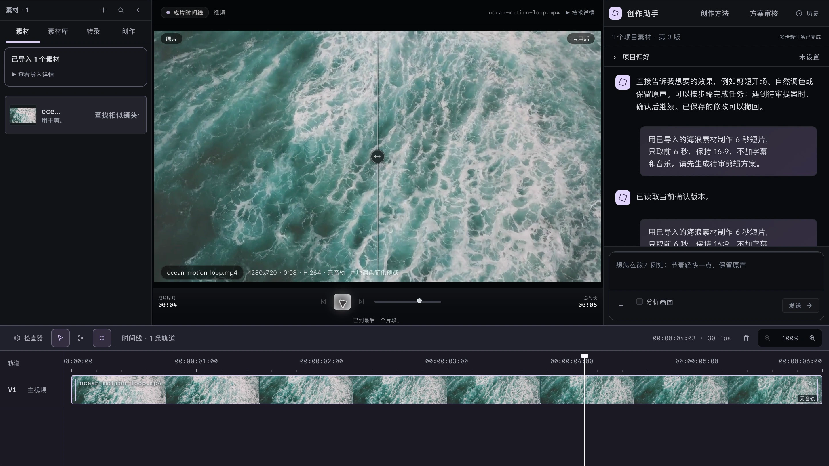Toggle the 成片时间线 view pill
829x466 pixels.
[185, 13]
